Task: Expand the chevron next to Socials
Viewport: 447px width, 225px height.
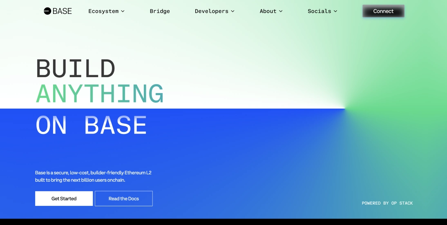Action: click(x=335, y=11)
